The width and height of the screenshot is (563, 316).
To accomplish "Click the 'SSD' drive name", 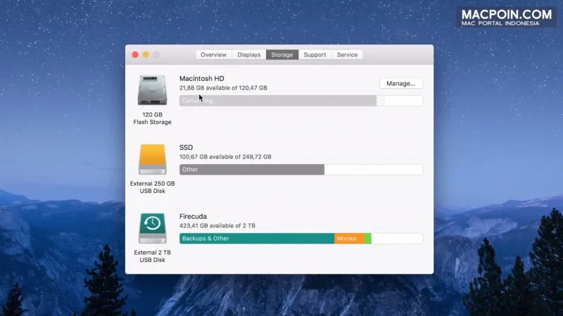I will (x=186, y=147).
